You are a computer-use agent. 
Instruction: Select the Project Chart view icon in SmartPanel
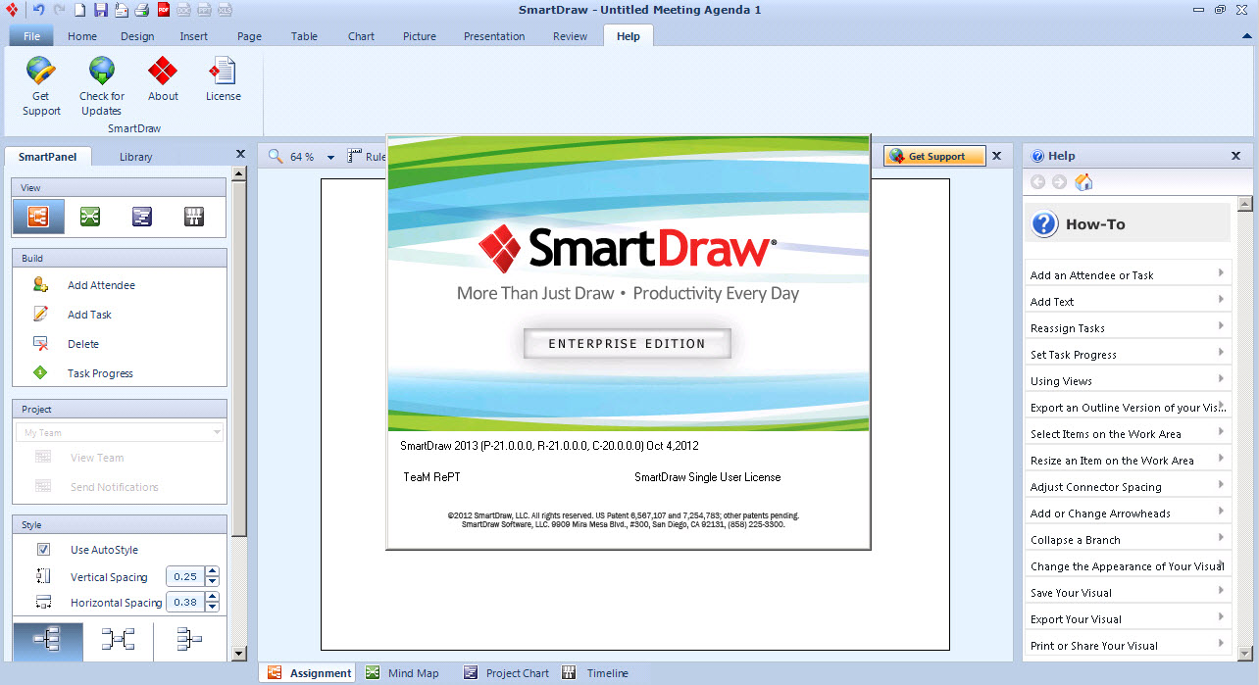click(x=142, y=217)
